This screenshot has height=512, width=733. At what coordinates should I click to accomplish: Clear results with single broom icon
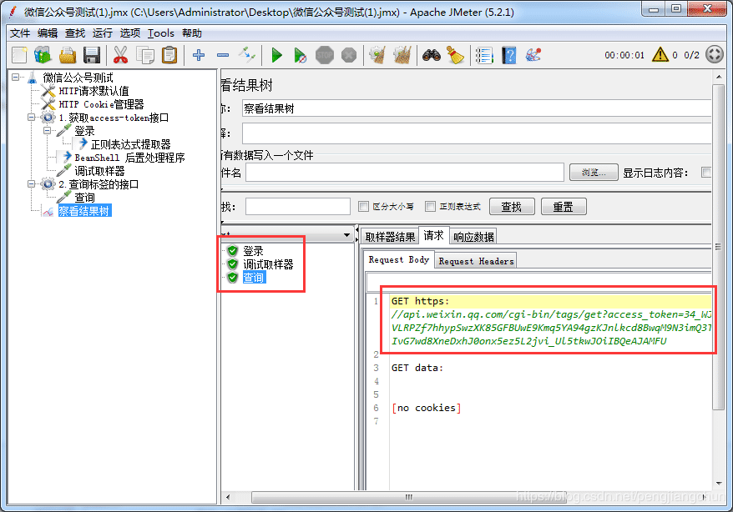click(x=377, y=55)
